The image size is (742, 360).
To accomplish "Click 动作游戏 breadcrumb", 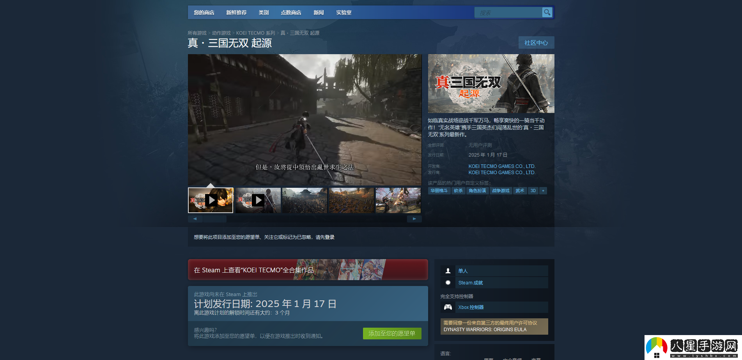I will pyautogui.click(x=221, y=33).
